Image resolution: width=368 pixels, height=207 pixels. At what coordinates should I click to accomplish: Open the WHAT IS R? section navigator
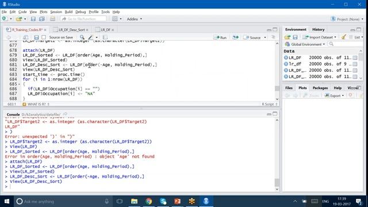coord(36,104)
